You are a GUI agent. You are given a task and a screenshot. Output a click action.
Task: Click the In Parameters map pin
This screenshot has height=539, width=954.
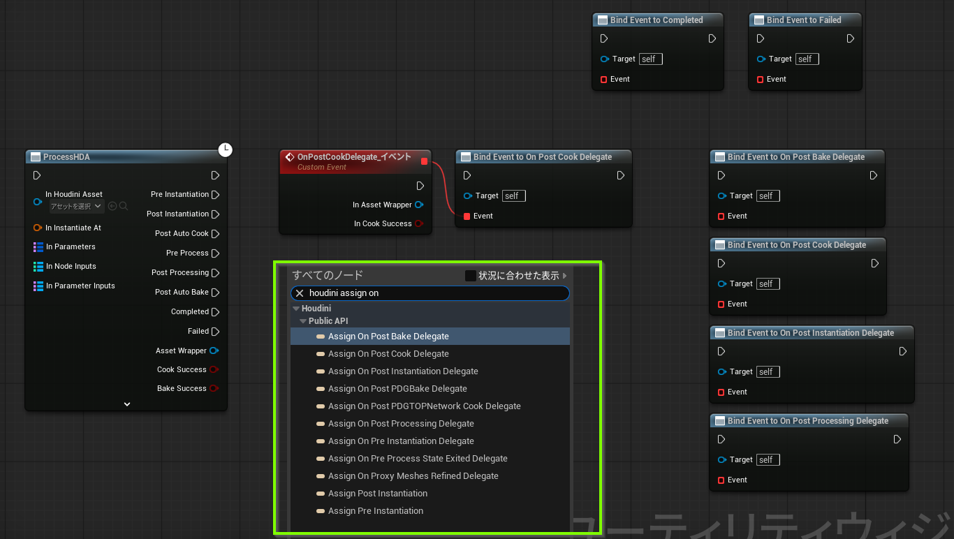click(x=38, y=247)
